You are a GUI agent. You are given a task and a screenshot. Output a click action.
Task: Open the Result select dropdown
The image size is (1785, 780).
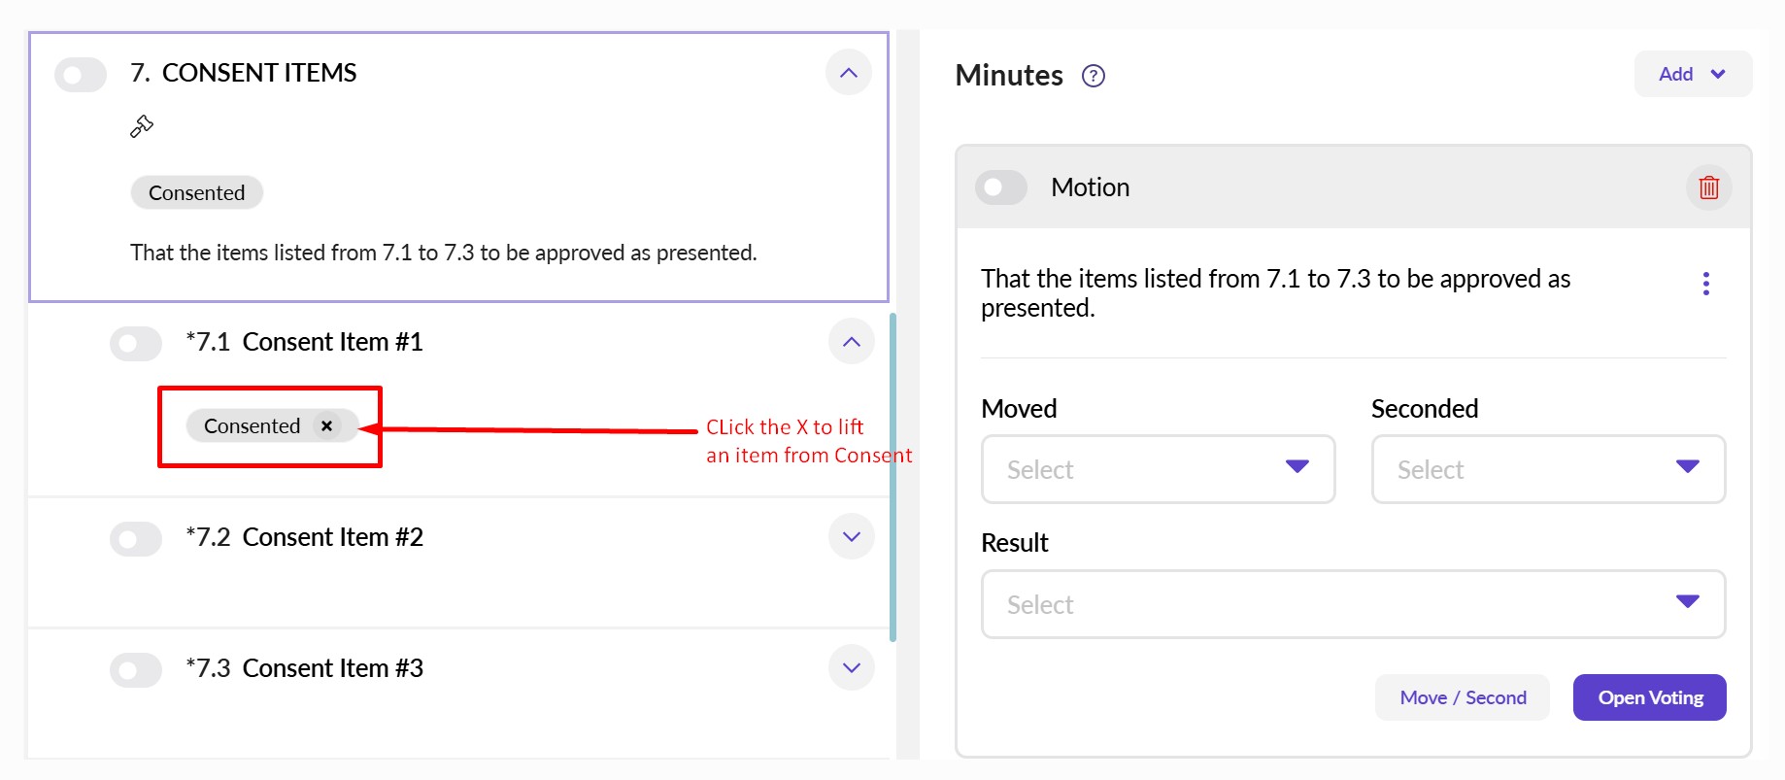tap(1353, 604)
